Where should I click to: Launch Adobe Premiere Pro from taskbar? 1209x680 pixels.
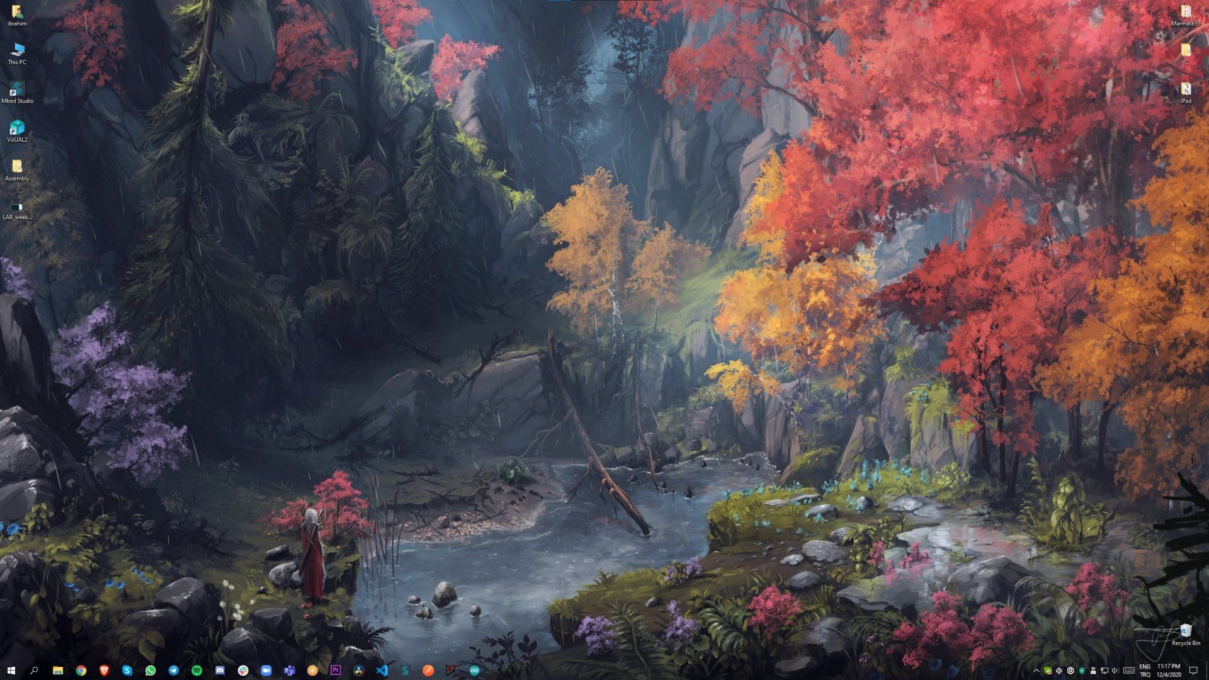pos(336,671)
